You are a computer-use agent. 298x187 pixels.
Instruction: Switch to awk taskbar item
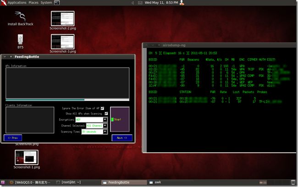point(155,182)
